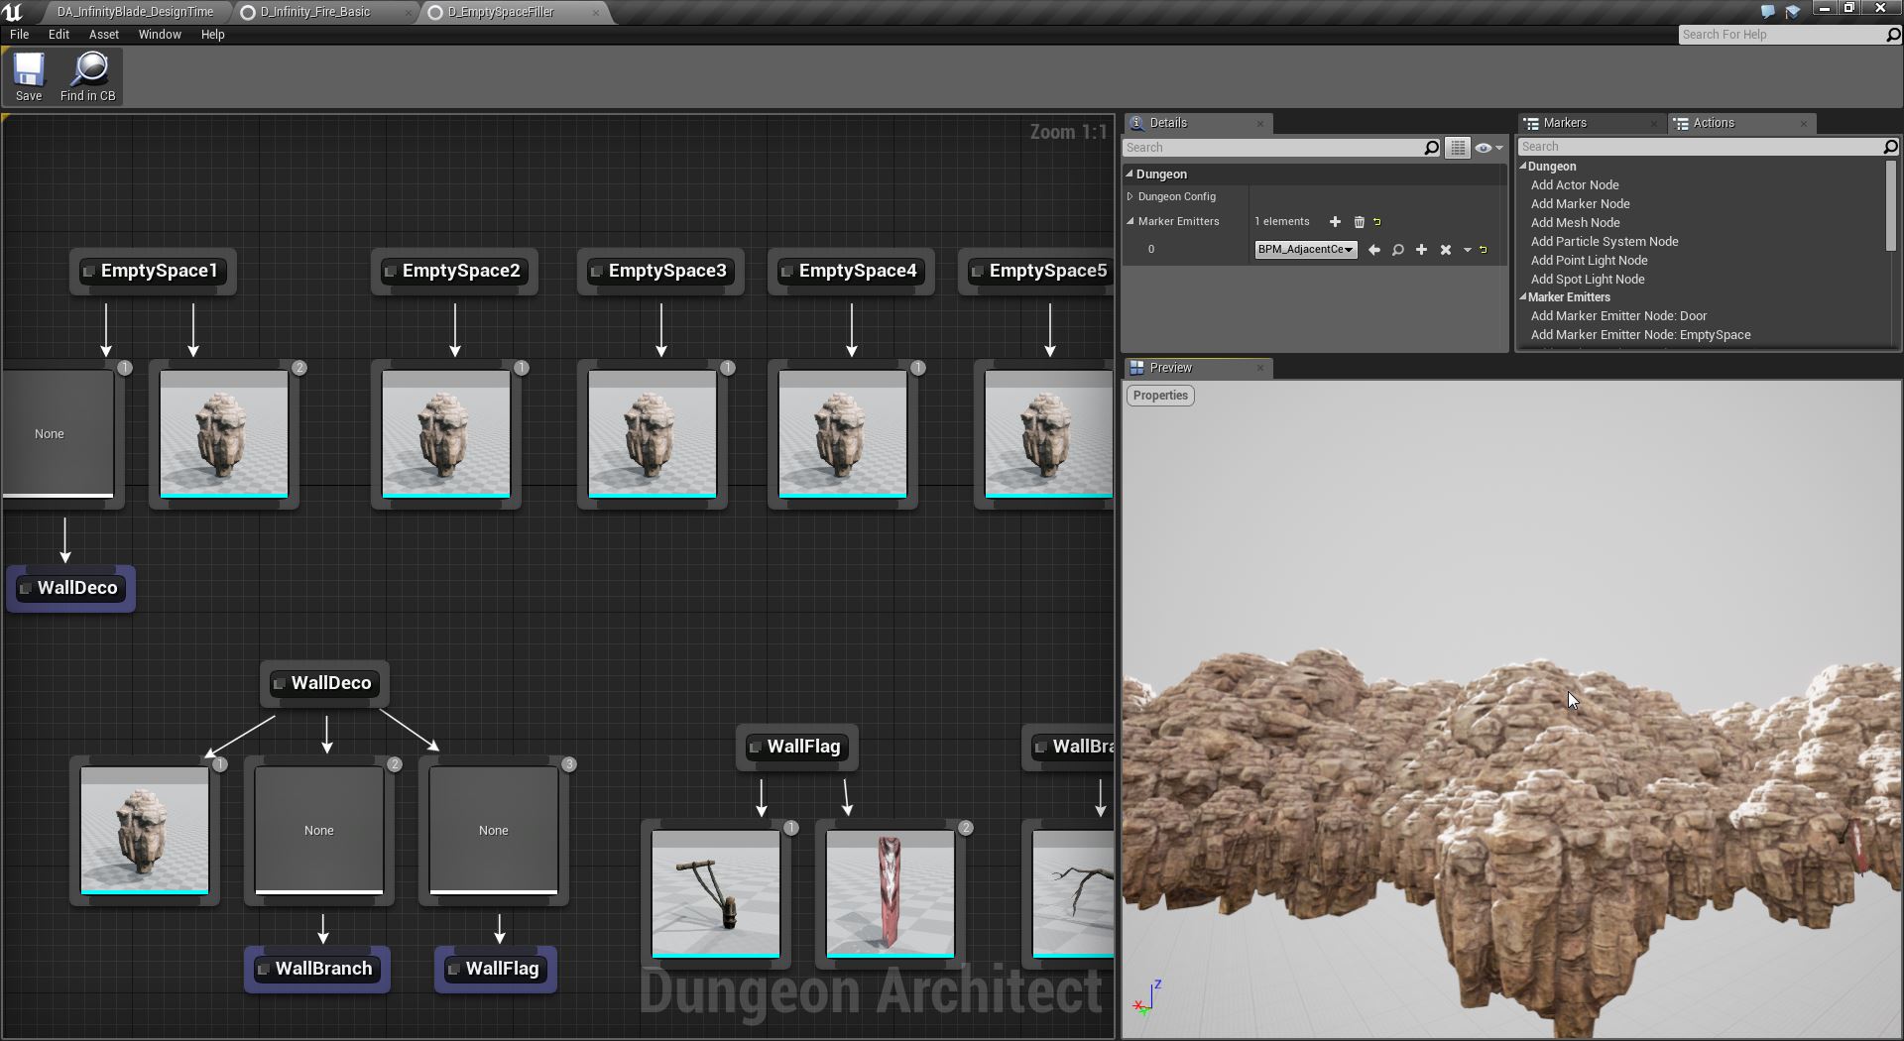This screenshot has height=1041, width=1904.
Task: Click the Save toolbar icon
Action: tap(28, 69)
